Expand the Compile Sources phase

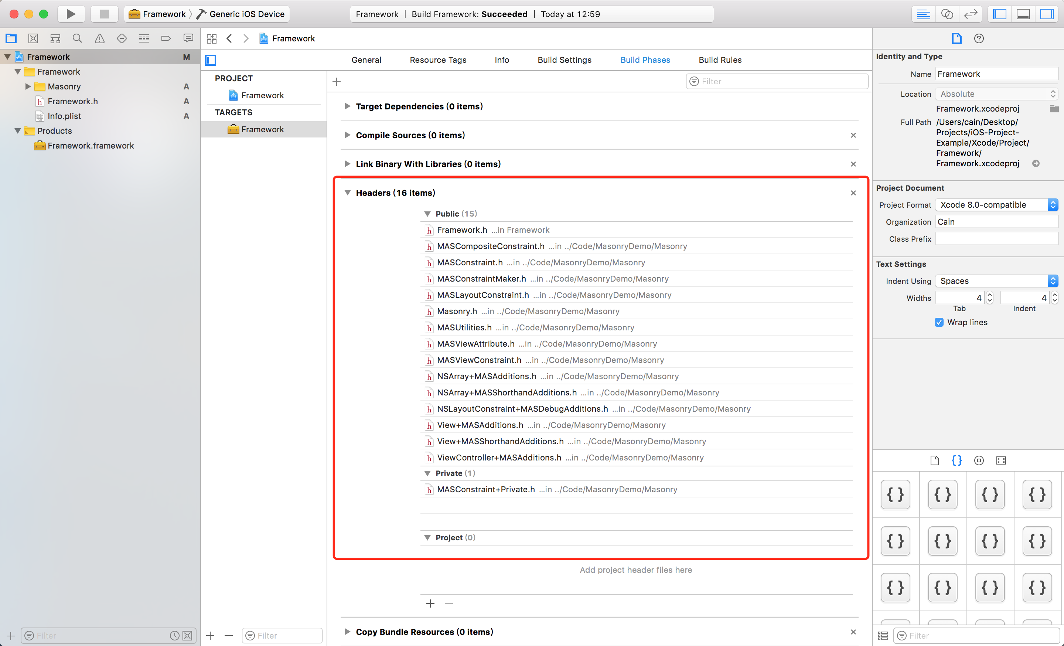[x=347, y=135]
